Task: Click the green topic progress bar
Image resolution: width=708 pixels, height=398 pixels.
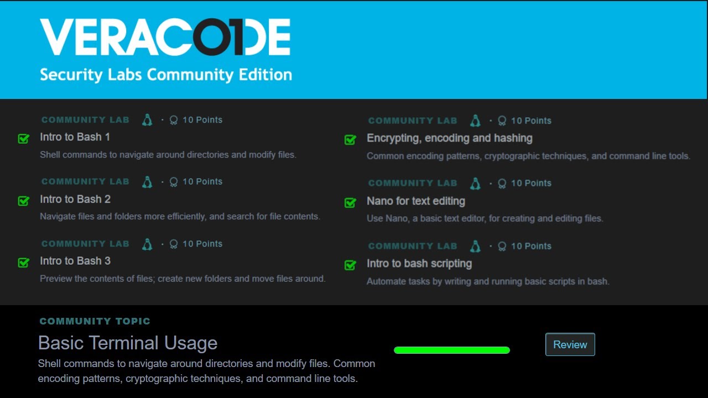Action: (x=452, y=350)
